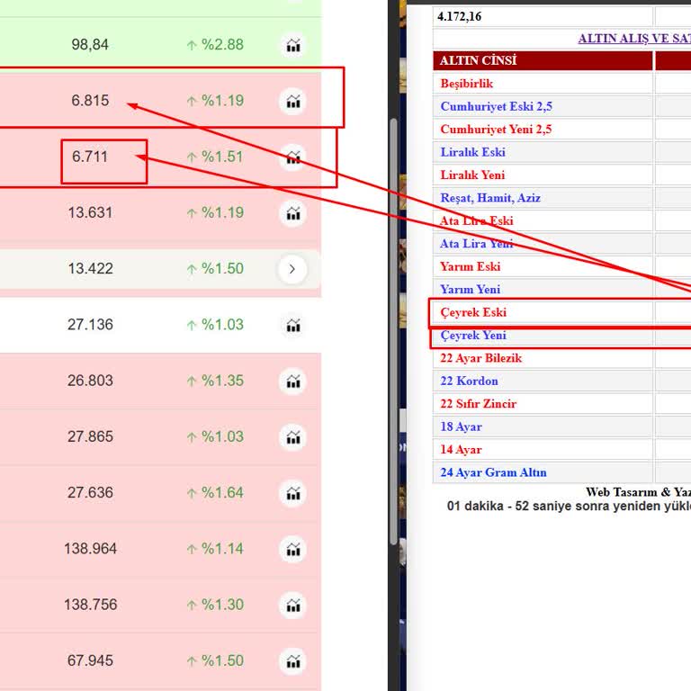
Task: Select Yarım Yeni row
Action: click(x=561, y=290)
